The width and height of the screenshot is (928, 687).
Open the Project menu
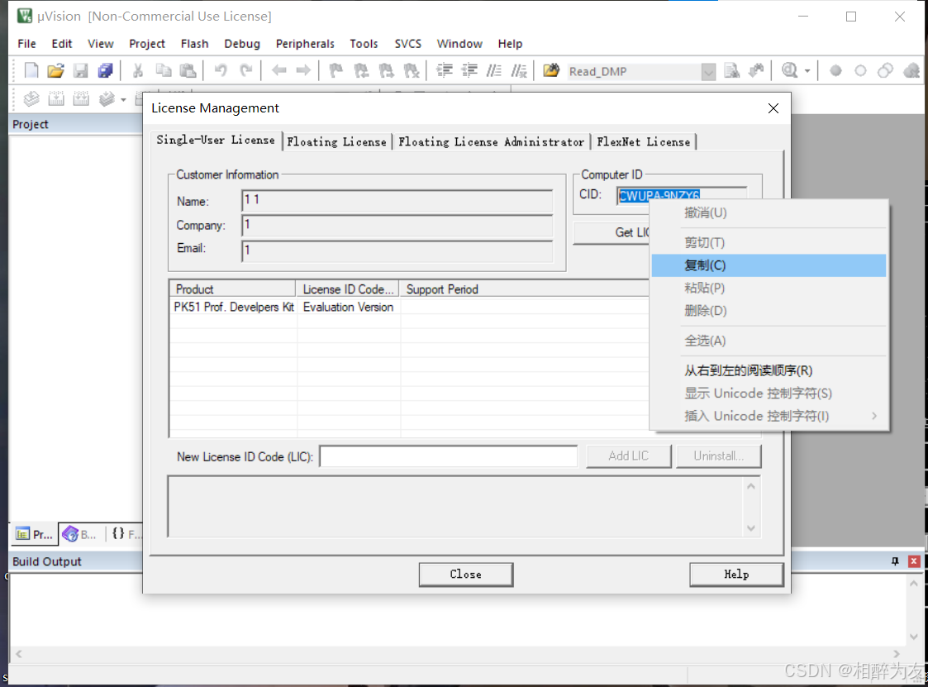point(147,43)
